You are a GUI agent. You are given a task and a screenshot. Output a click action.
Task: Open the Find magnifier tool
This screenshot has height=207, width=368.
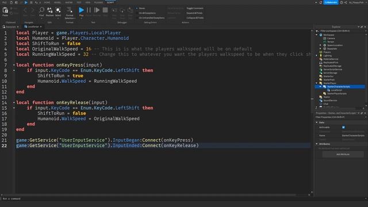[41, 10]
